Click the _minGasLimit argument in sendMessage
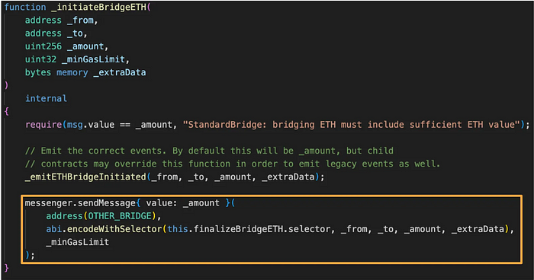Screen dimensions: 534x280 [x=78, y=242]
